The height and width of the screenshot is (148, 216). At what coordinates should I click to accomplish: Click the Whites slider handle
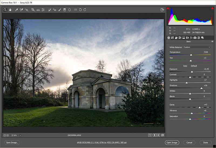[190, 94]
